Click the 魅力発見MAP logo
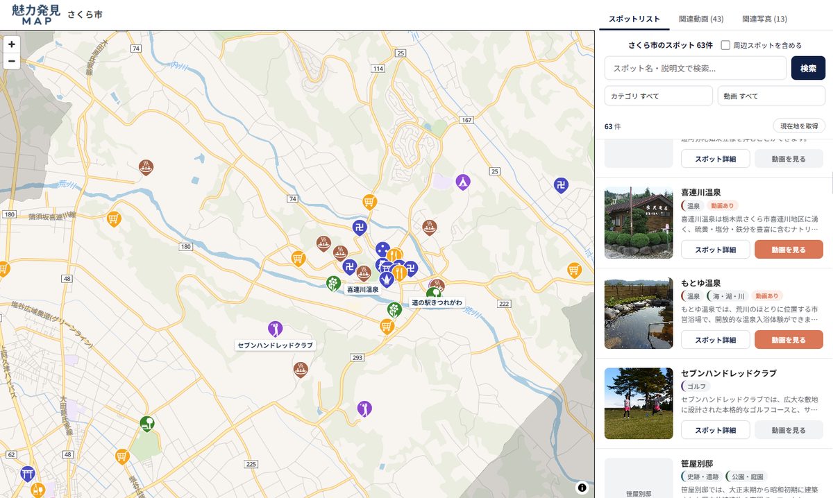The width and height of the screenshot is (833, 498). point(36,15)
